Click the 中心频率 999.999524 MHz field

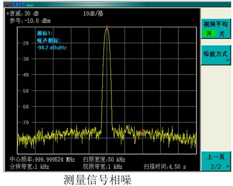(x=42, y=159)
